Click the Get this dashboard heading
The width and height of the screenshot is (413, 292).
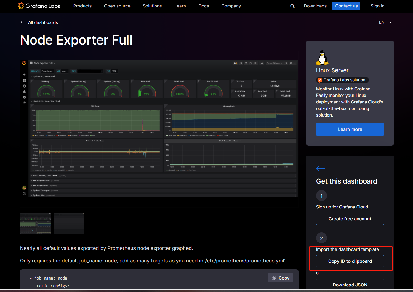347,181
